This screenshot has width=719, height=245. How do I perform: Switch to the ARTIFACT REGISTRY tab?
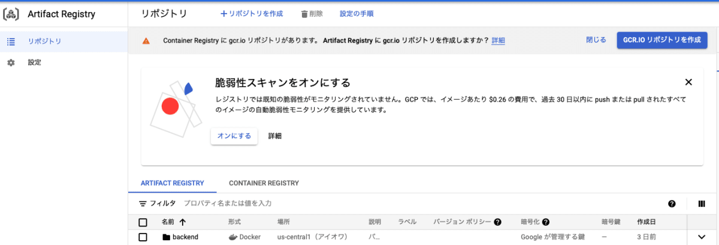click(x=173, y=183)
